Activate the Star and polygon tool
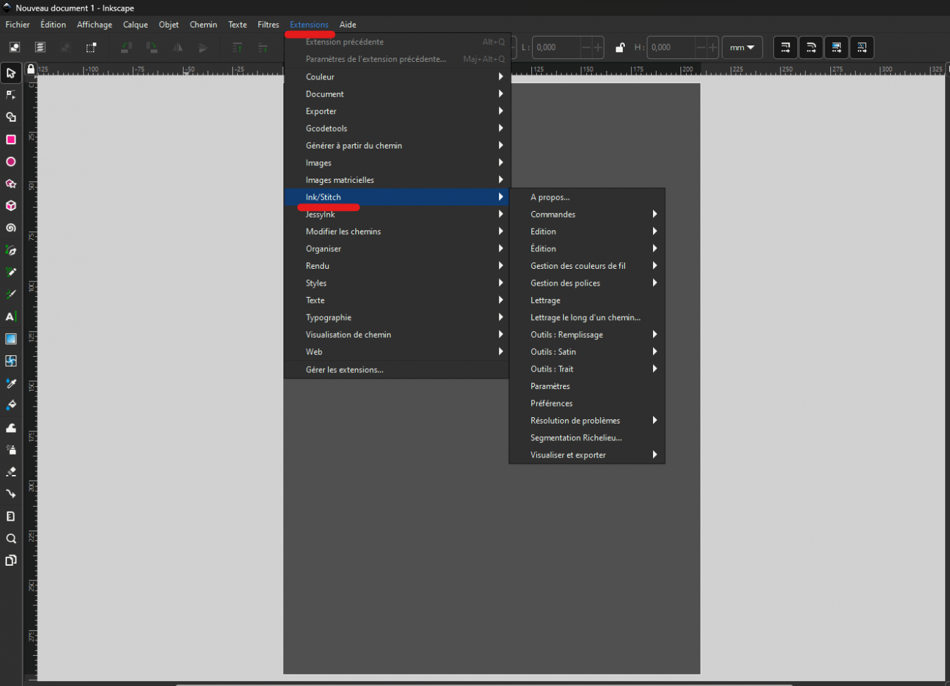The height and width of the screenshot is (686, 950). point(11,184)
